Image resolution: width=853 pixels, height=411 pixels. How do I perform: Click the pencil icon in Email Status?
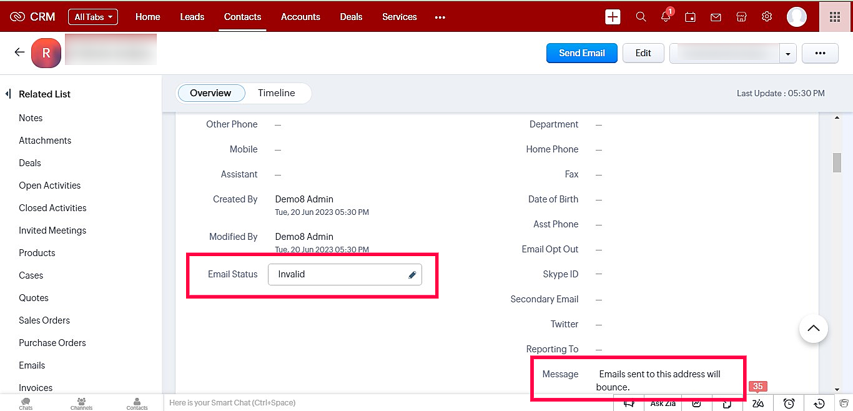pyautogui.click(x=412, y=275)
